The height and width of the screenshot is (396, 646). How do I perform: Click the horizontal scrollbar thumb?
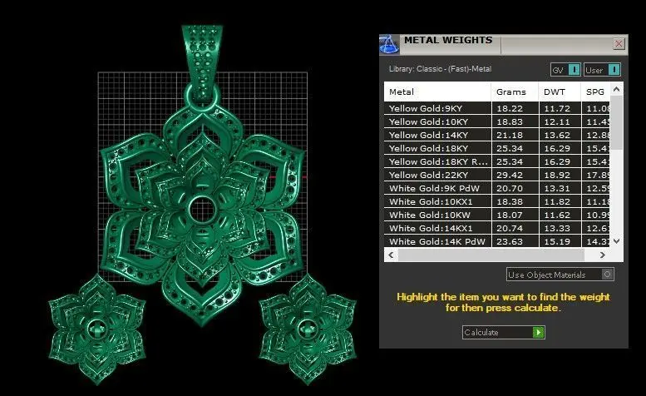point(491,255)
